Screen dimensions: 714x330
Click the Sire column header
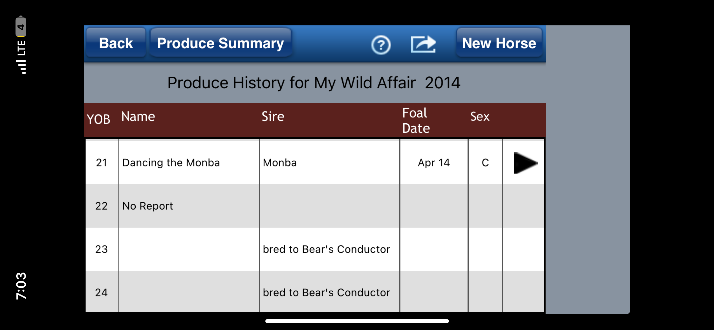tap(273, 116)
